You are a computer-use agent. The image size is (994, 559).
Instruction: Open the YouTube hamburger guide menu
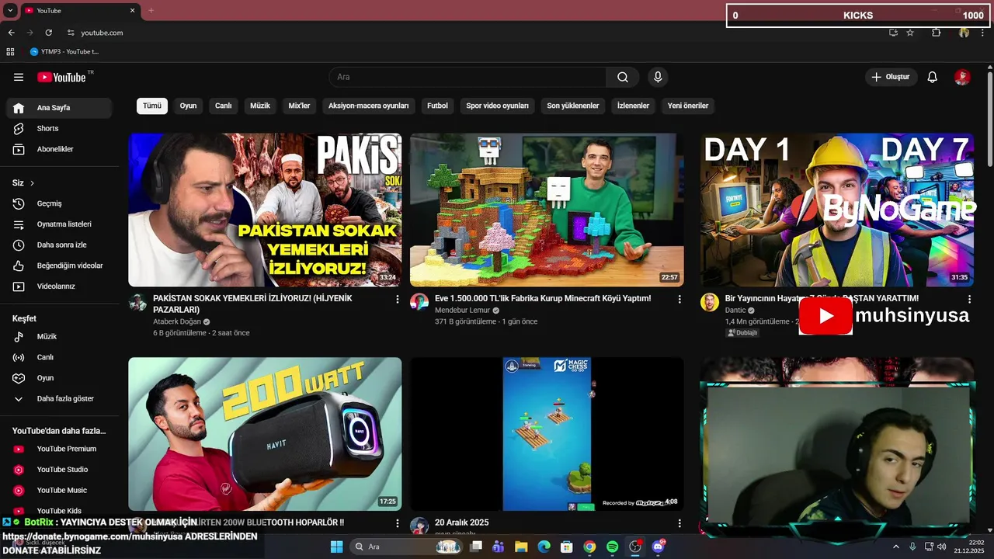[19, 77]
